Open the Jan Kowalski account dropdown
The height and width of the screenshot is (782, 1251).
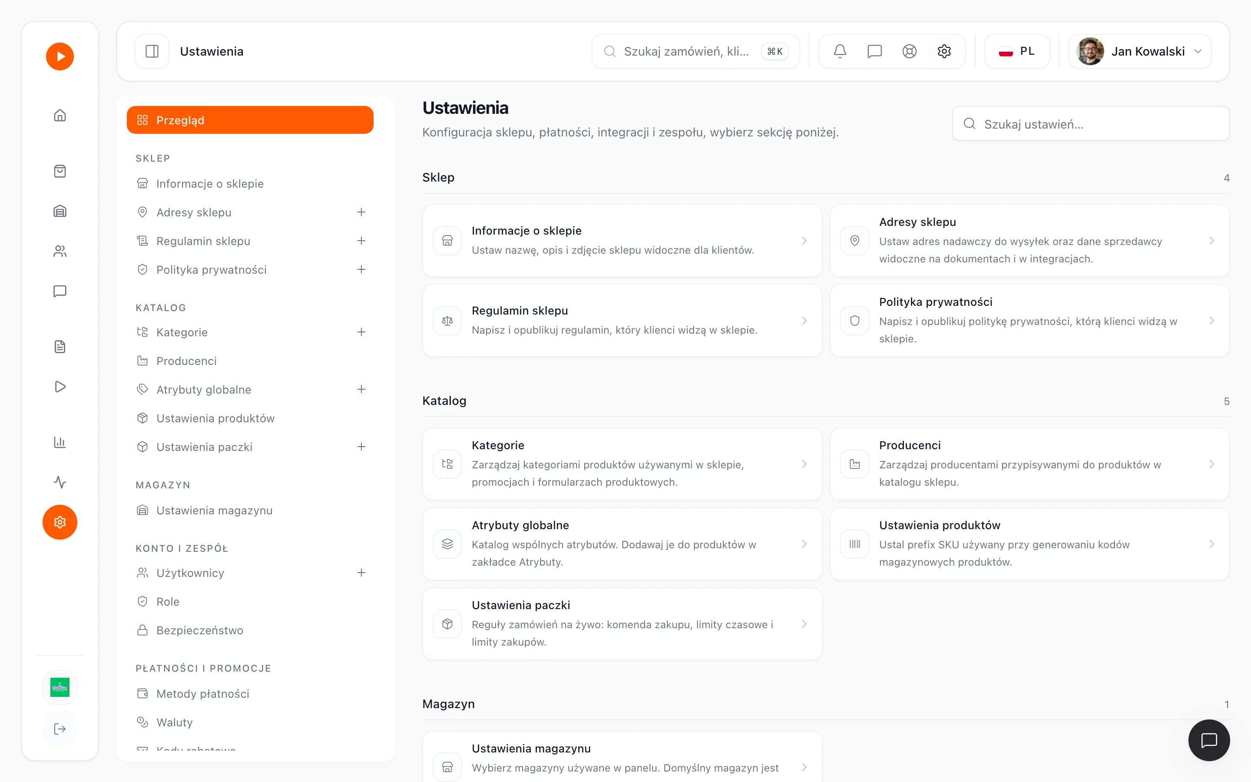point(1140,51)
